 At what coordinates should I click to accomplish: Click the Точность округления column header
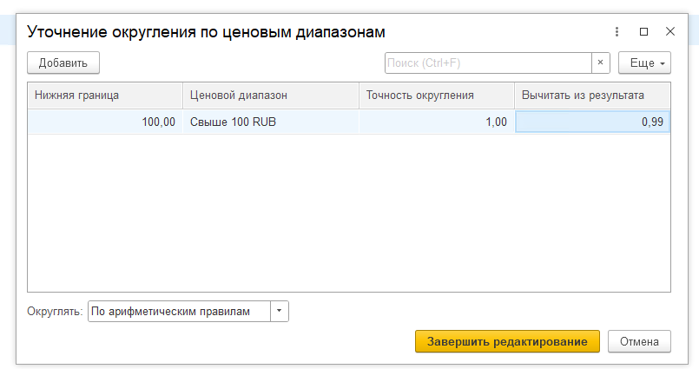[437, 96]
